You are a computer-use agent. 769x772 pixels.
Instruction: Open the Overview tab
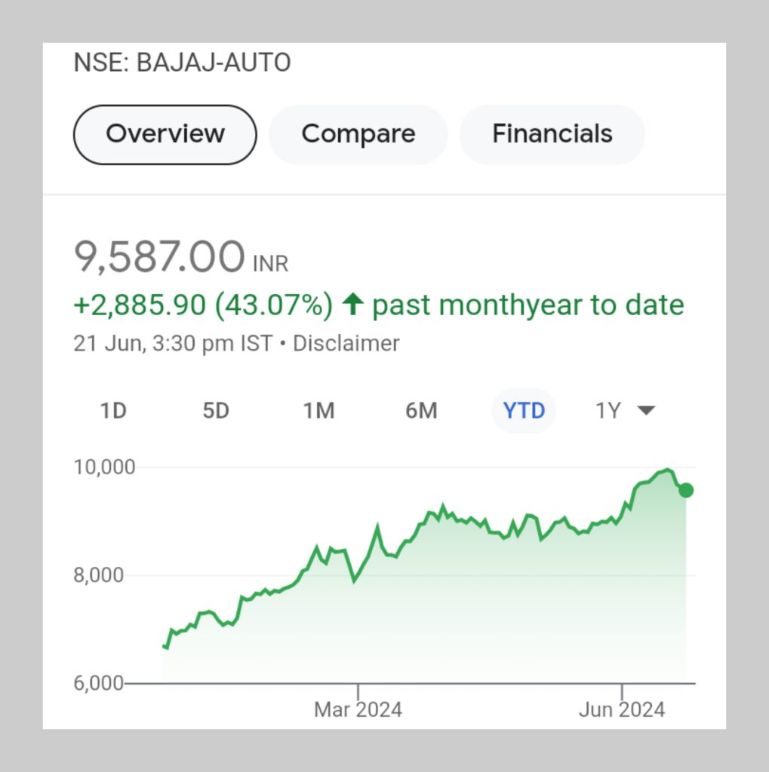click(165, 134)
